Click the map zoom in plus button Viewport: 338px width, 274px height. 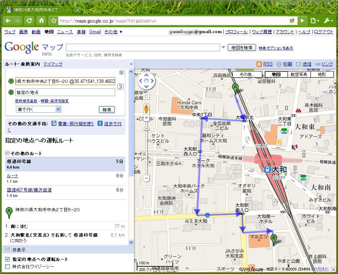click(146, 118)
